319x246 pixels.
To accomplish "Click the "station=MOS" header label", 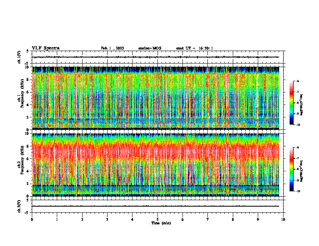I will 150,48.
